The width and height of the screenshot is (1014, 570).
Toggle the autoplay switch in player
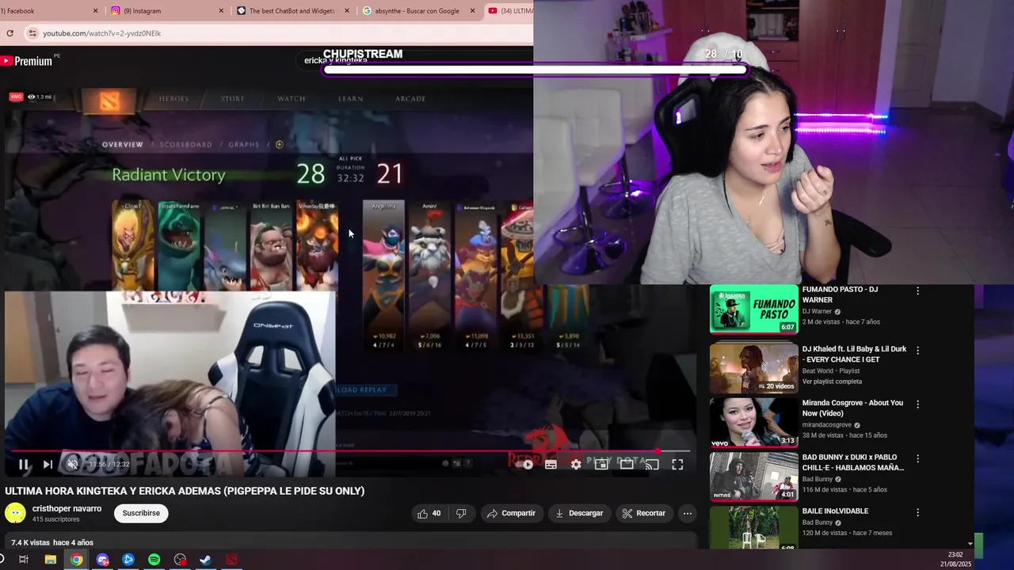click(x=524, y=465)
